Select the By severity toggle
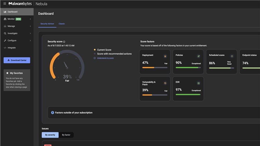260x146 pixels. 50,135
